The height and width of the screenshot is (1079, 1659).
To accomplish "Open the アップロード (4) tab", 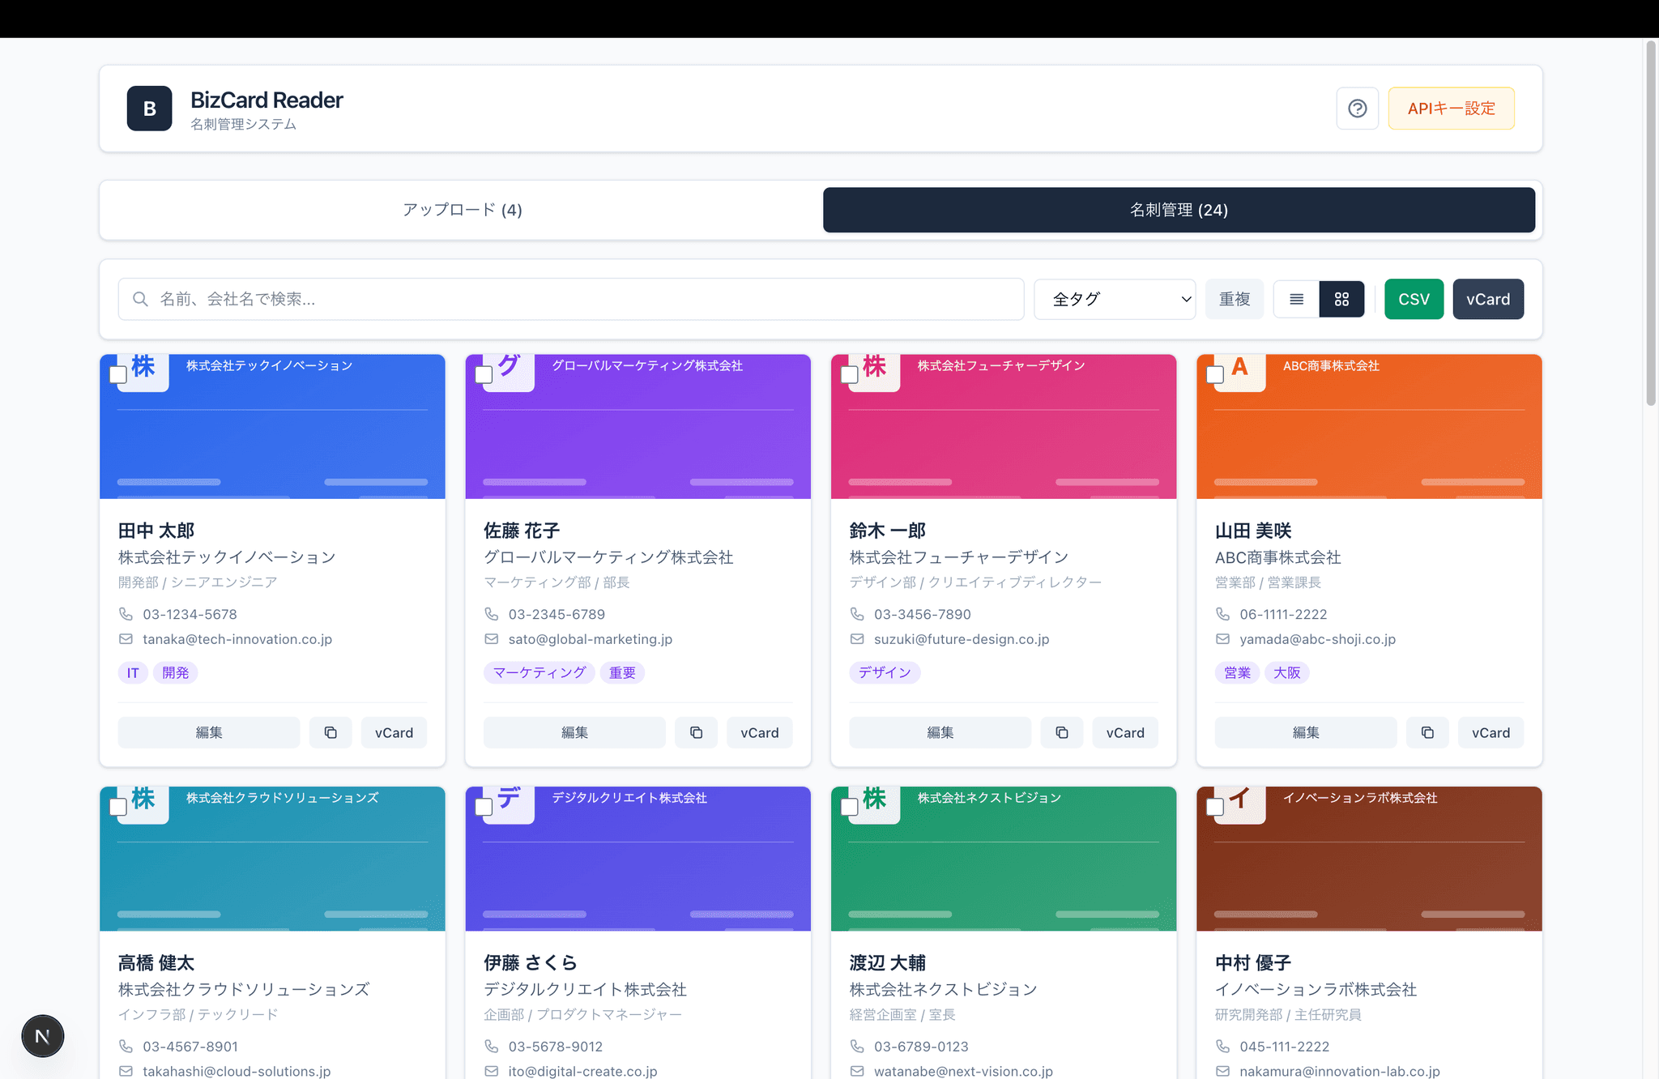I will (462, 210).
